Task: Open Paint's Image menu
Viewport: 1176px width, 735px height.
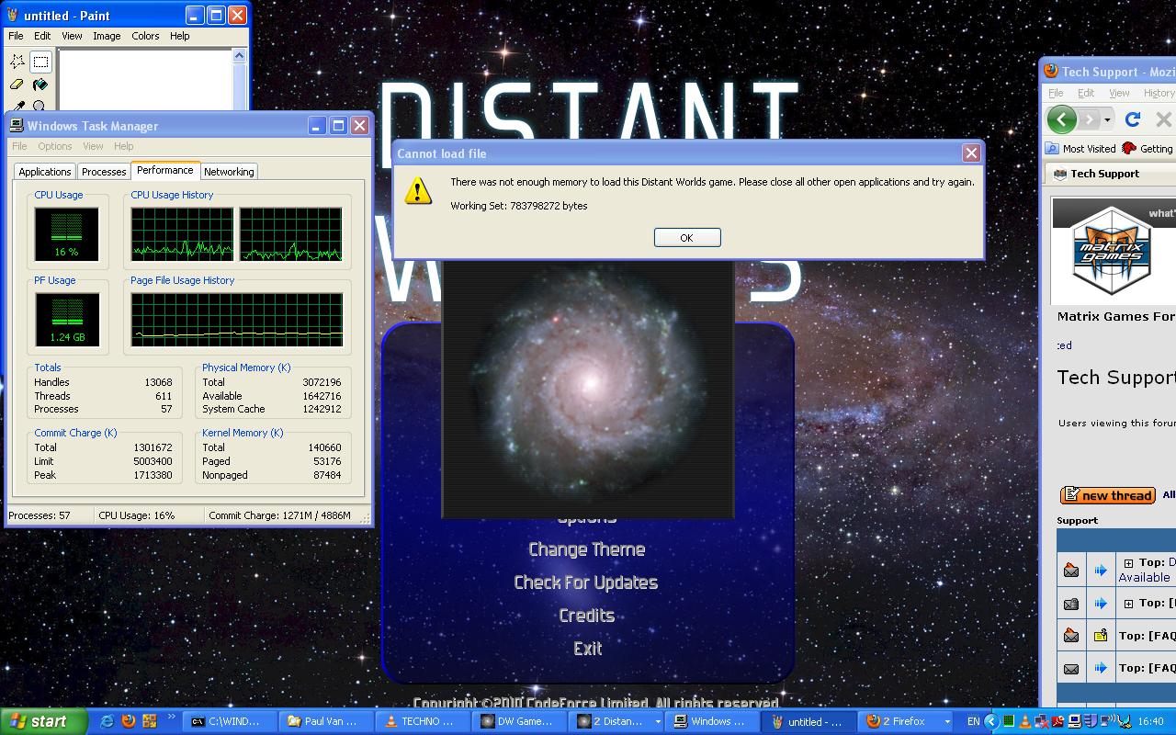Action: point(107,36)
